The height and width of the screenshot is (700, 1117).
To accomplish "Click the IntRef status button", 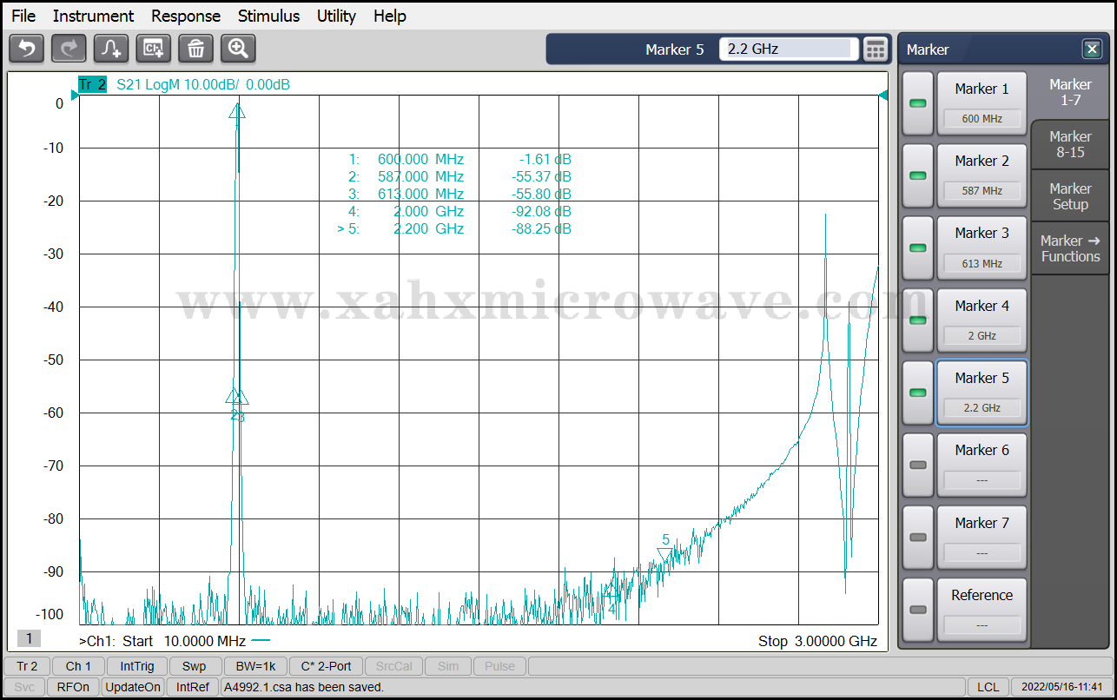I will click(x=192, y=687).
